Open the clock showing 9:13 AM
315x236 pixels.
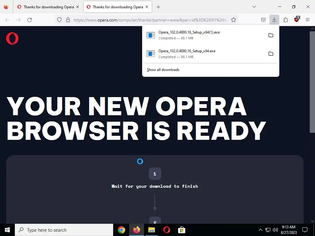[x=289, y=230]
